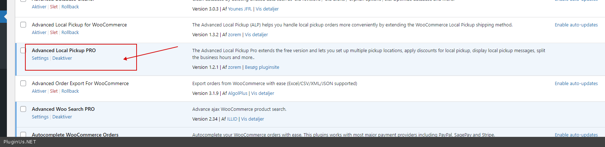Enable auto-updates for Advanced Local Pickup for WooCommerce
Image resolution: width=605 pixels, height=147 pixels.
tap(576, 25)
